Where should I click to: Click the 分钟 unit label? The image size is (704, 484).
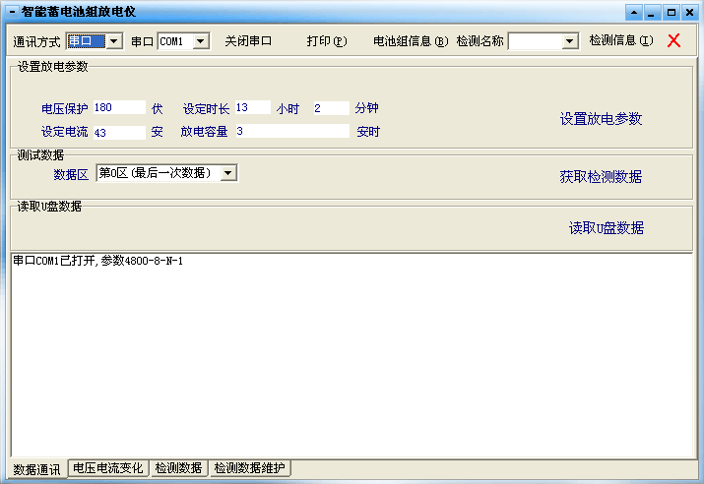tap(367, 108)
